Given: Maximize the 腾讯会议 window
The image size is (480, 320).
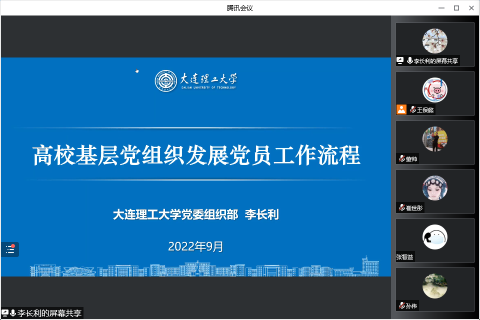Looking at the screenshot, I should (456, 7).
